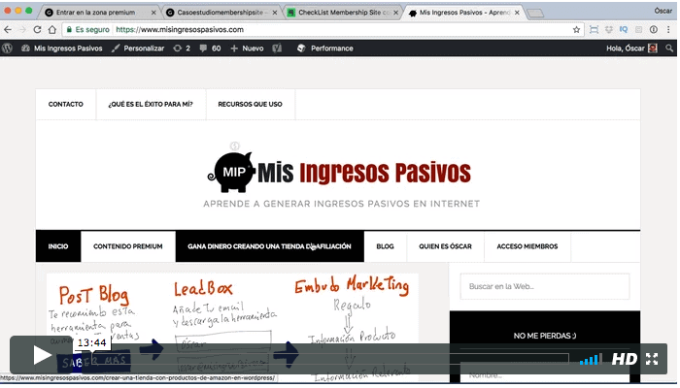Open updates counter showing 2
Screen dimensions: 680x388
coord(182,48)
